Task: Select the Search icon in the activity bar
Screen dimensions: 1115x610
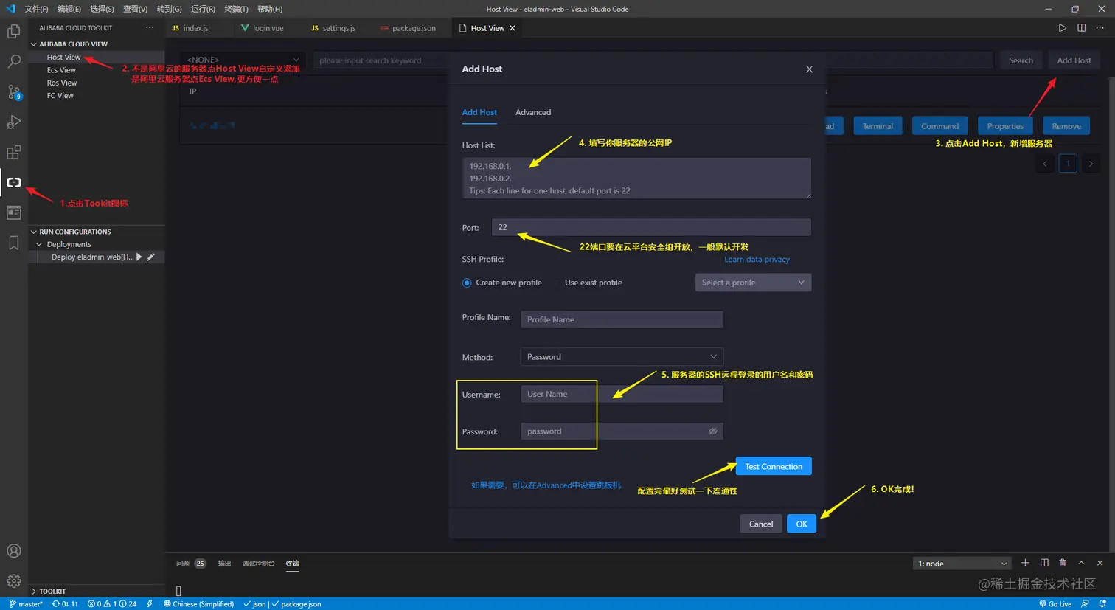Action: click(13, 61)
